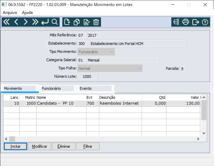Screen dimensions: 214x166
Task: Exit program with door arrow icon
Action: [x=196, y=22]
